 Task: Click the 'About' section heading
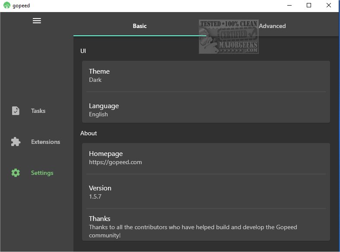(x=89, y=133)
